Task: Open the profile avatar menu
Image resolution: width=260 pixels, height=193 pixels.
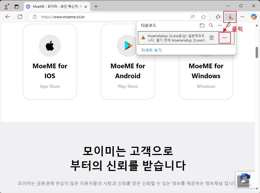Action: click(x=6, y=6)
